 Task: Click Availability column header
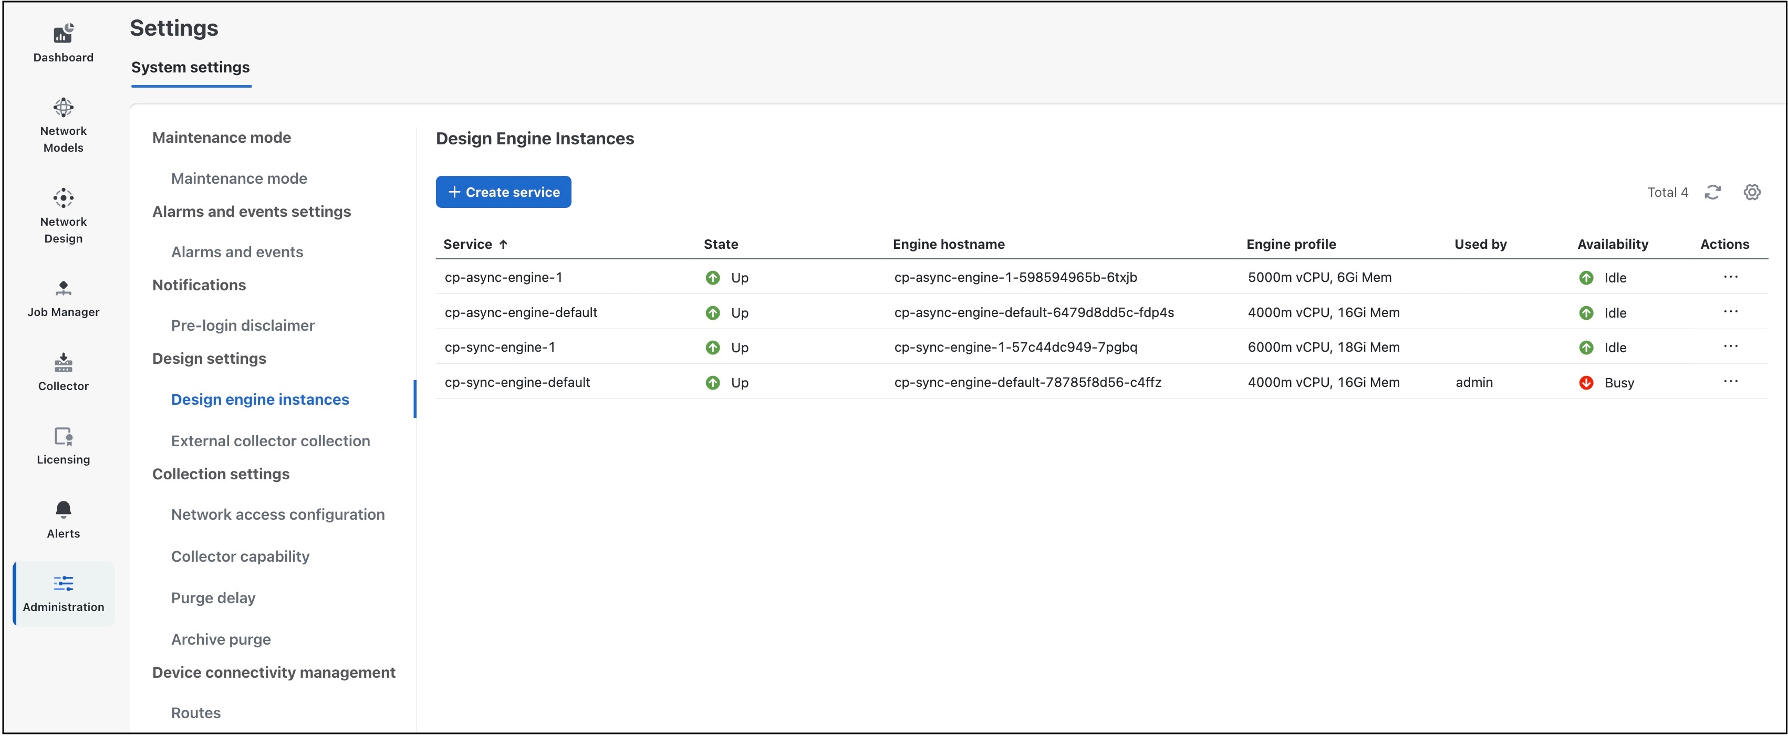point(1613,244)
